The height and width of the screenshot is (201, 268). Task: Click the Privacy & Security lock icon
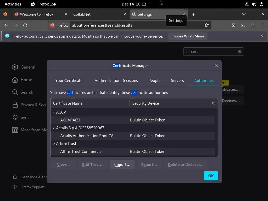click(15, 105)
